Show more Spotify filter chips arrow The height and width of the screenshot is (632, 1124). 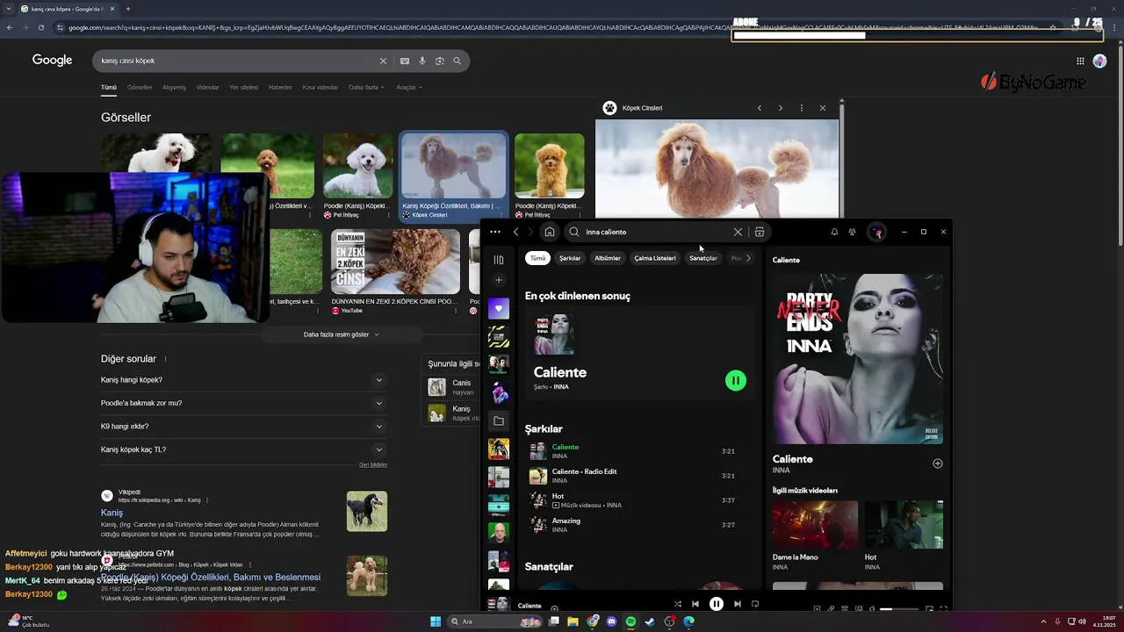point(748,258)
